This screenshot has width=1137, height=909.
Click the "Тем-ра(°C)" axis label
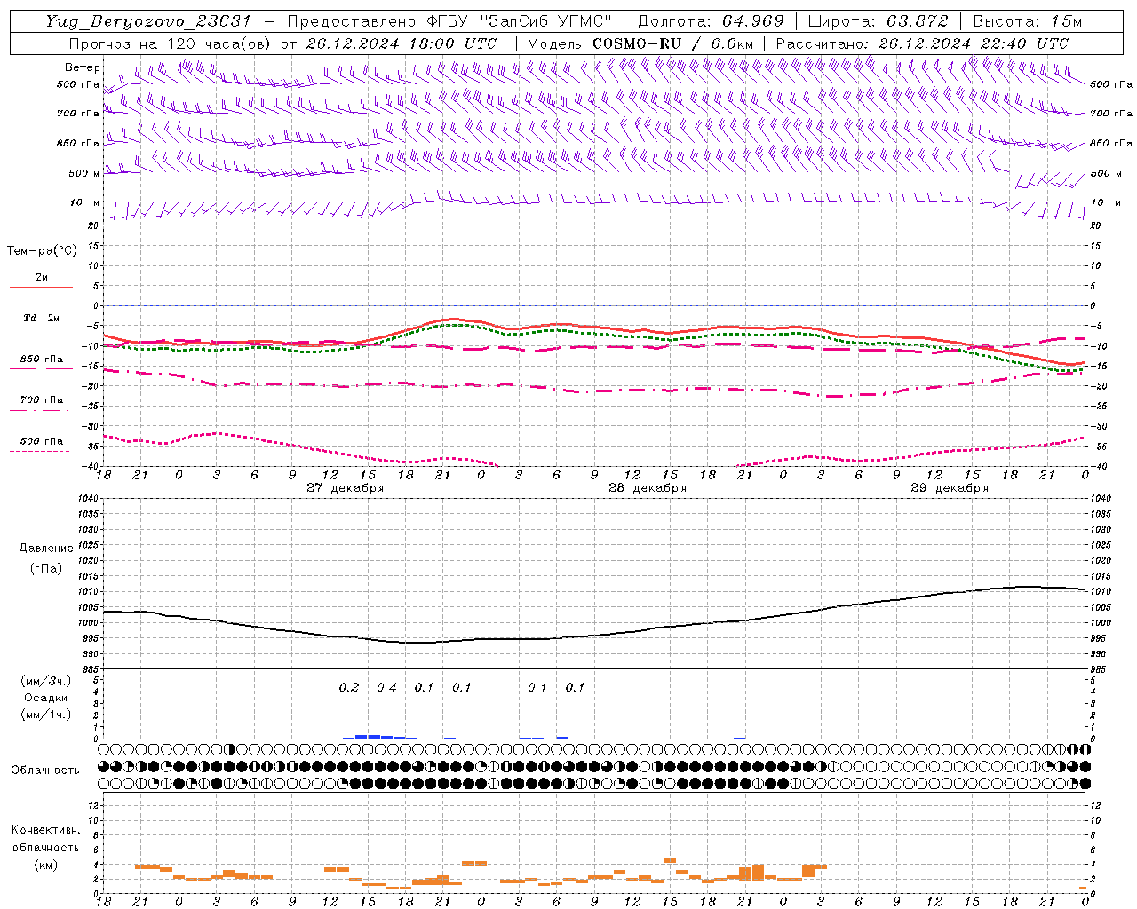coord(42,251)
